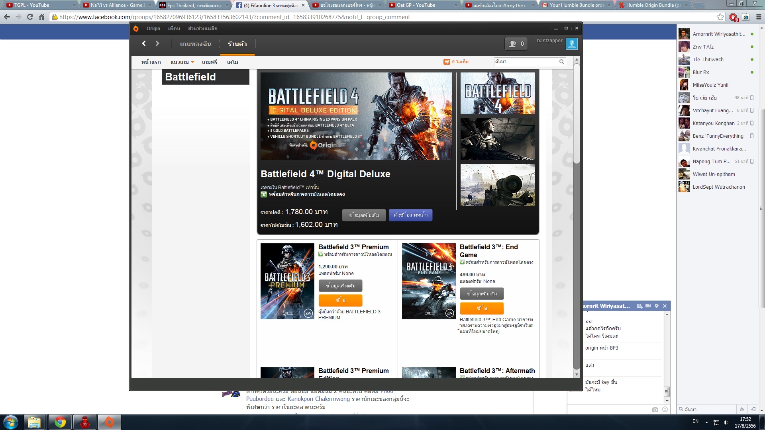The width and height of the screenshot is (765, 430).
Task: Pre-order Battlefield 4 Digital Deluxe
Action: pos(410,215)
